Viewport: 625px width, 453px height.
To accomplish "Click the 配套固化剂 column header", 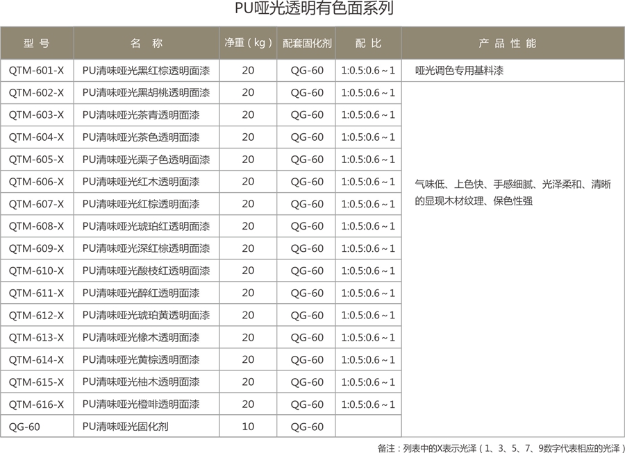I will tap(307, 43).
